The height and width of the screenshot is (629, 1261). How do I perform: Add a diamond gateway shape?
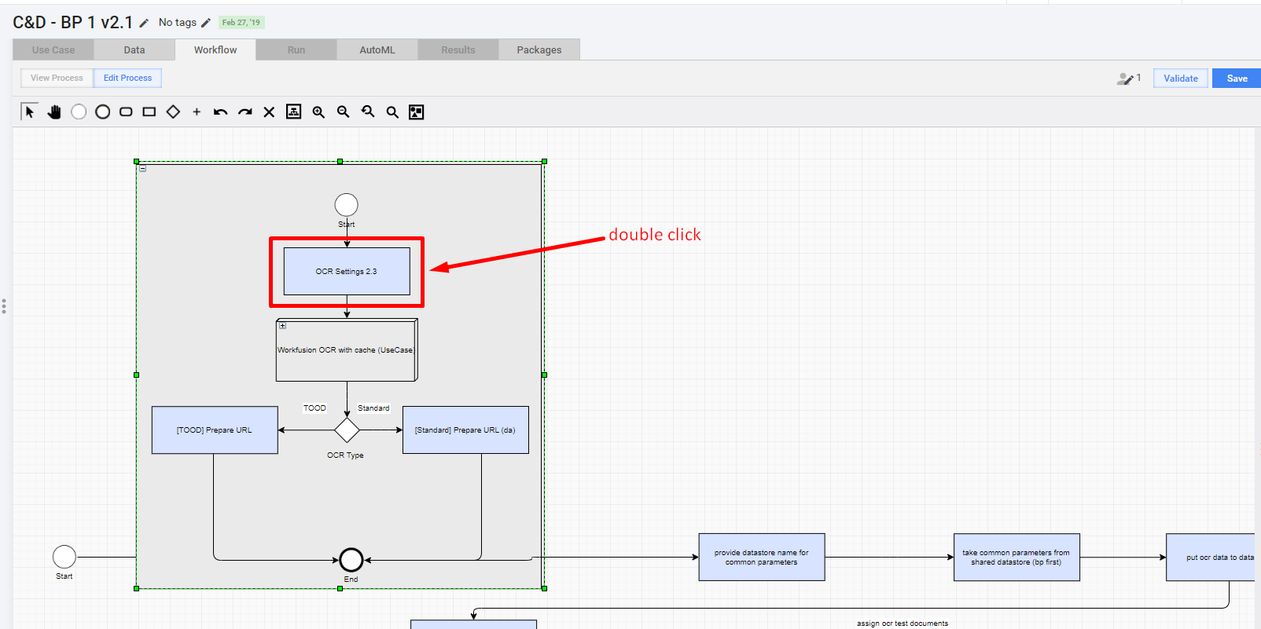point(173,112)
